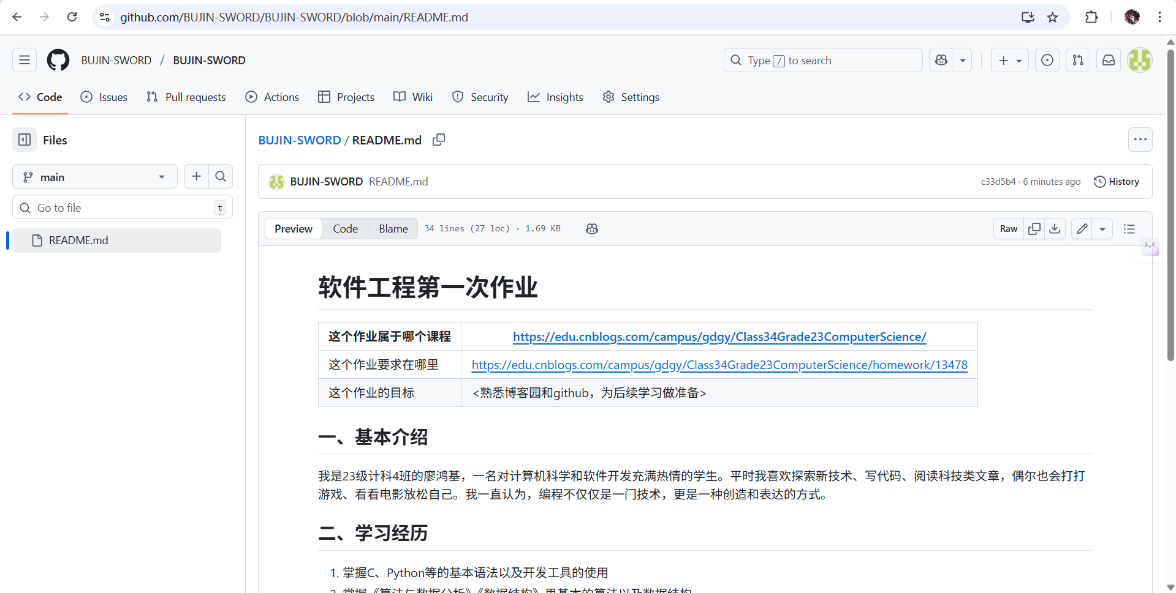Click the Raw button
The image size is (1176, 593).
click(x=1008, y=228)
